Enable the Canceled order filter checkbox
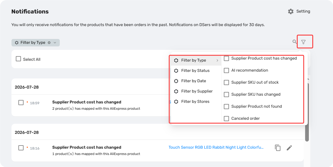Image resolution: width=333 pixels, height=167 pixels. 226,119
